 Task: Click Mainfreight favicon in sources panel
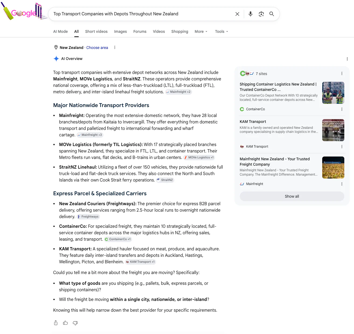[242, 184]
